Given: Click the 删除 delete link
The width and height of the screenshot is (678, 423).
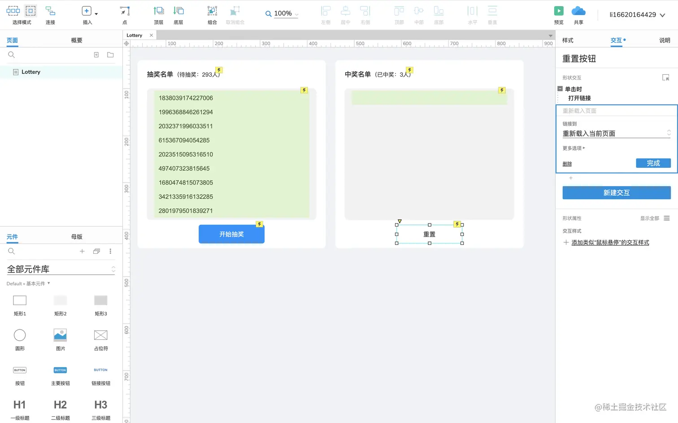Looking at the screenshot, I should tap(567, 164).
